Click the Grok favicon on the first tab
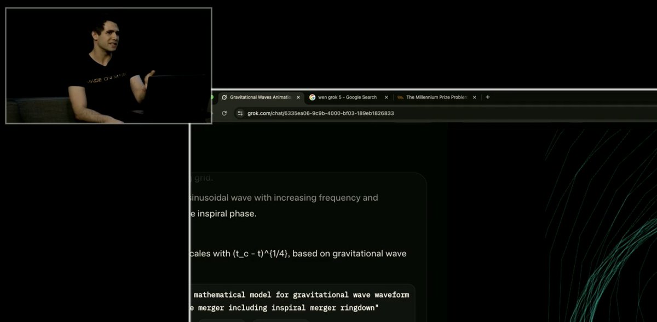Screen dimensions: 657x322 pos(224,97)
